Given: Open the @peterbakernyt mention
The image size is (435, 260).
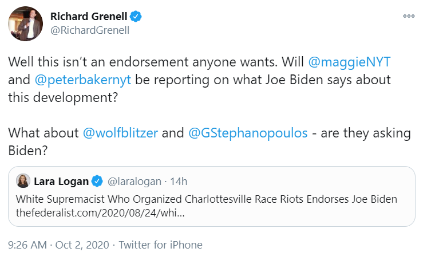Looking at the screenshot, I should click(x=82, y=80).
